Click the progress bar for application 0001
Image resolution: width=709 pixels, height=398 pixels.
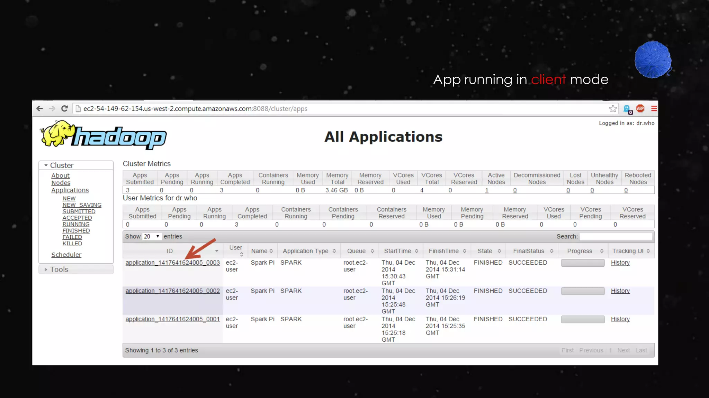click(583, 320)
